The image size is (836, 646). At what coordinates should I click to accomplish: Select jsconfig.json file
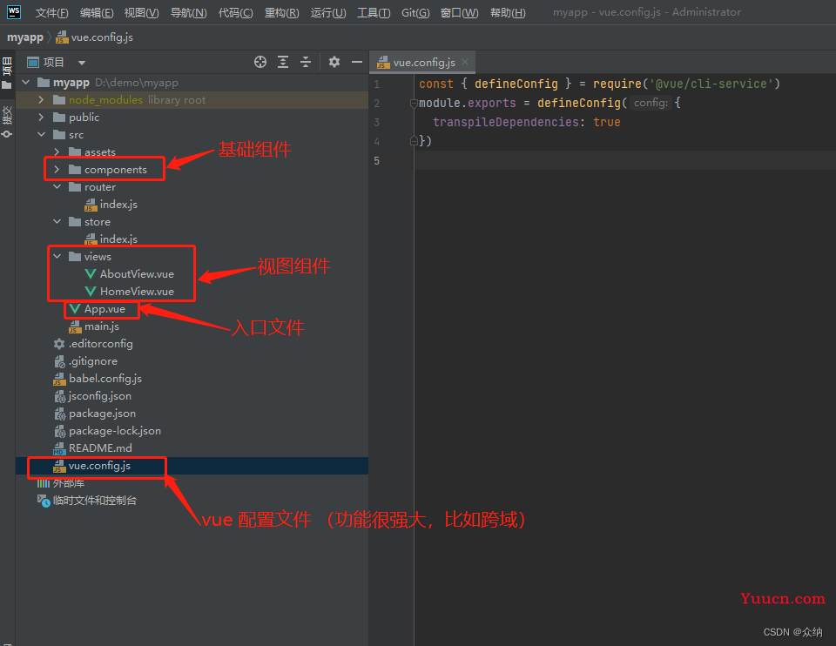point(99,396)
